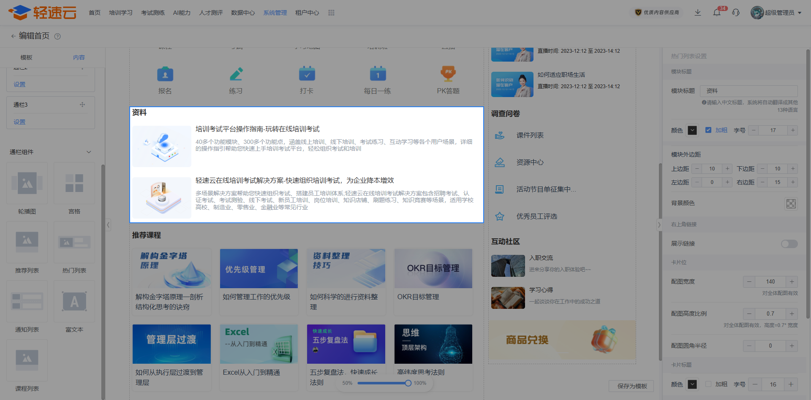Click the headset support icon

(x=736, y=13)
